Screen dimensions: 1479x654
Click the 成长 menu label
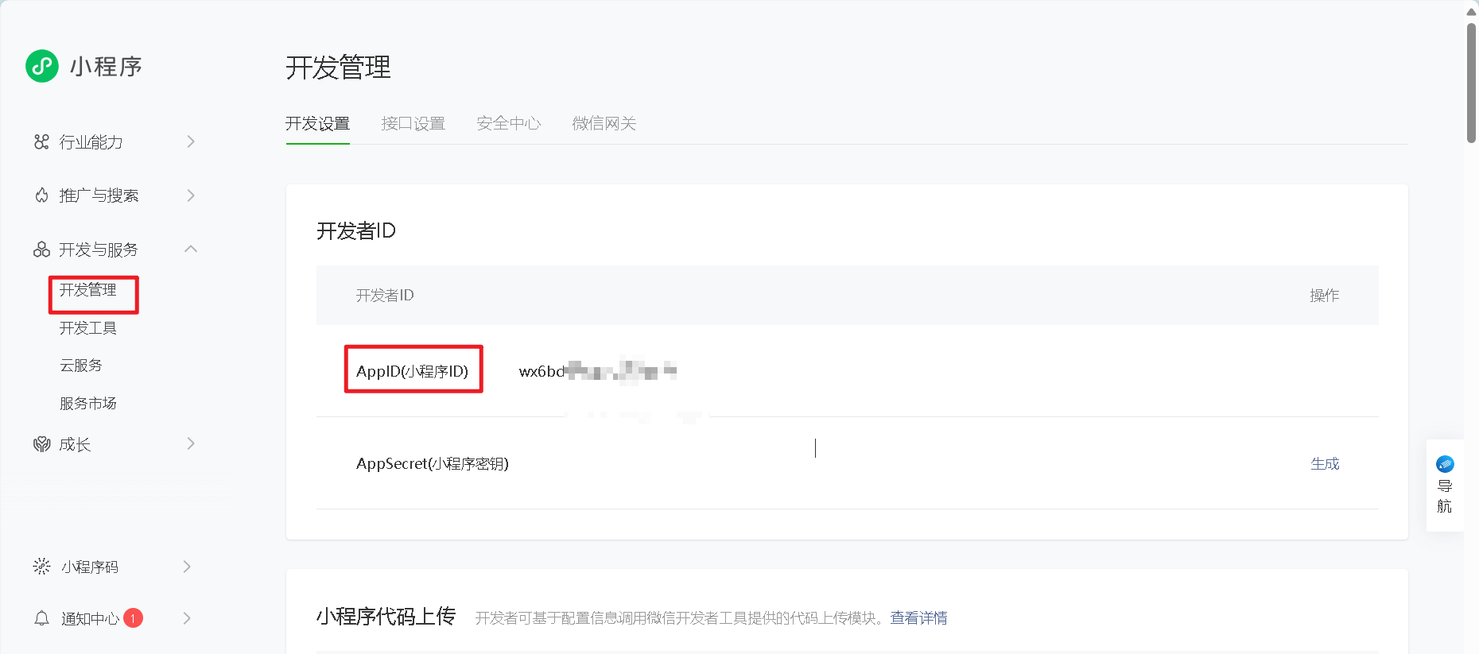coord(75,444)
